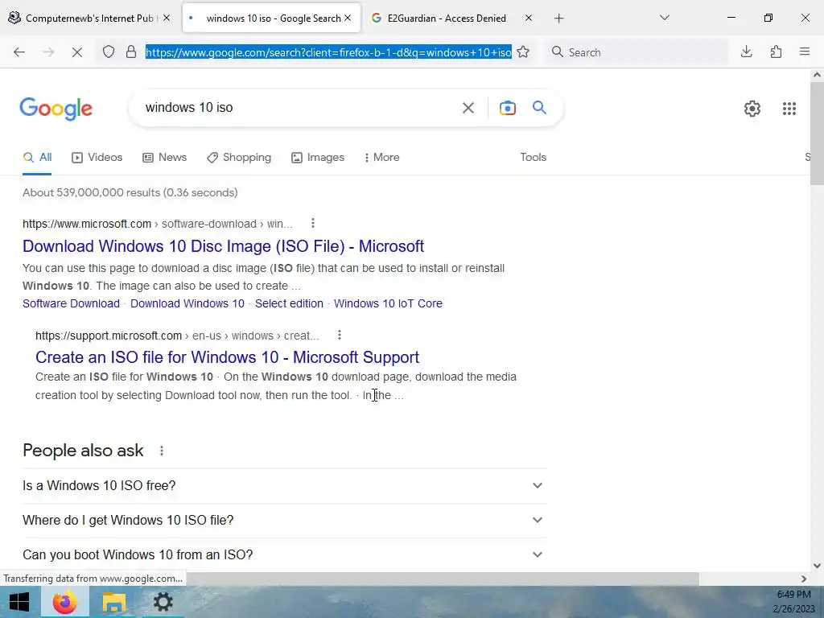
Task: Click the scroll right arrow
Action: 804,579
